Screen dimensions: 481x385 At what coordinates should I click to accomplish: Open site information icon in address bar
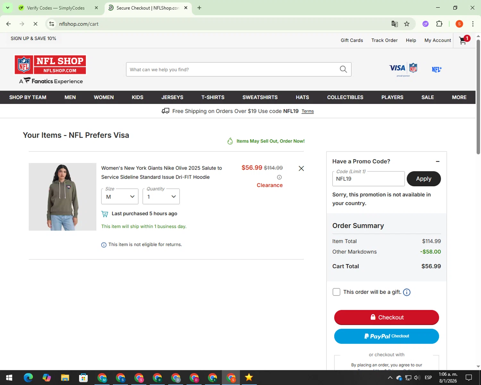(x=51, y=24)
